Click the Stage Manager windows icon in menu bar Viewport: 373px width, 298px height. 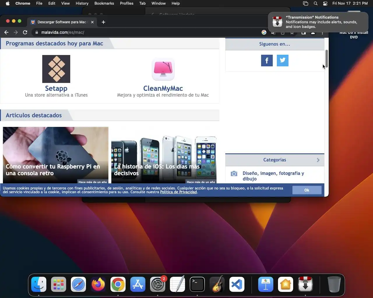(305, 3)
